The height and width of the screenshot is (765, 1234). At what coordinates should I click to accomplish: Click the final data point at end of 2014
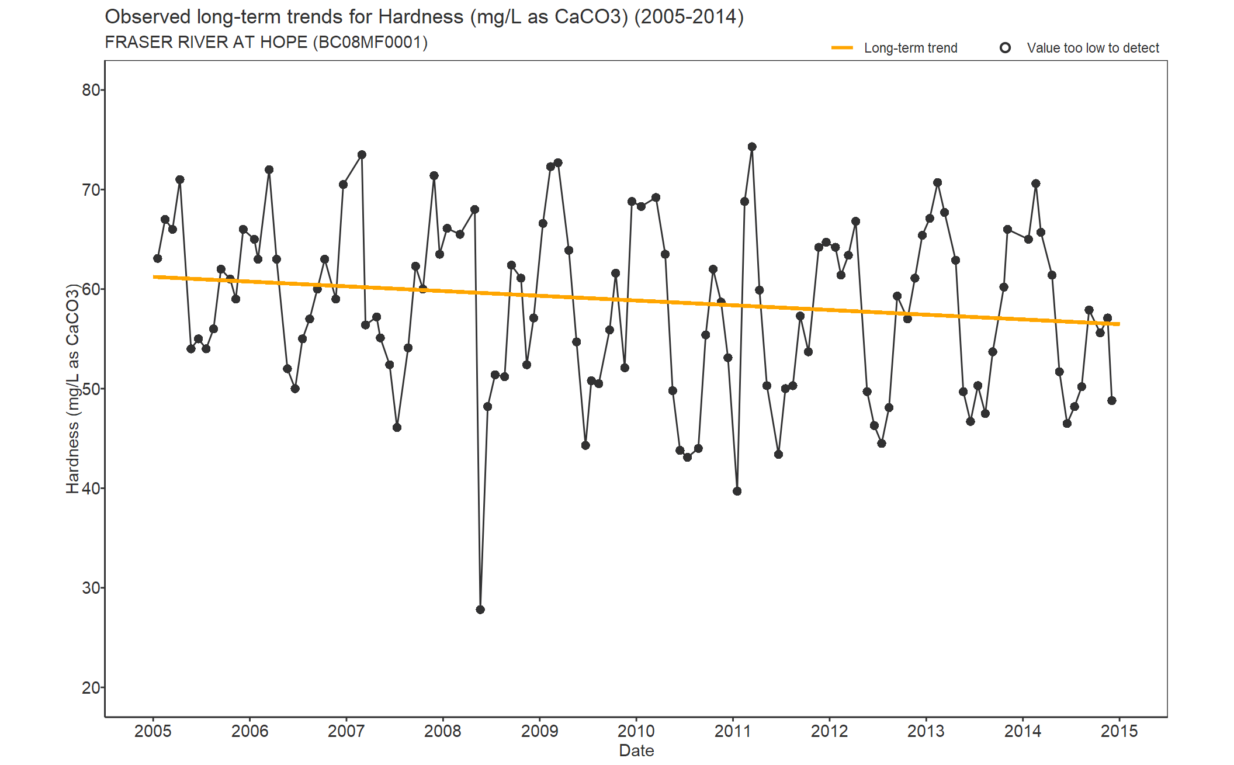[x=1112, y=400]
